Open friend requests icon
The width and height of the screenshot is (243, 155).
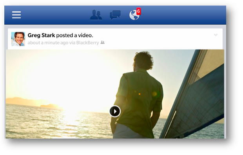tap(96, 15)
